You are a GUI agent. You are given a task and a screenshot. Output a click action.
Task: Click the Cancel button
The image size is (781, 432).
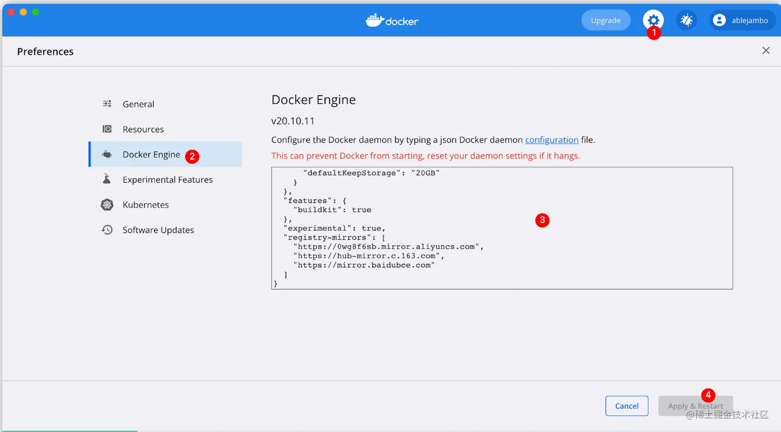click(627, 406)
